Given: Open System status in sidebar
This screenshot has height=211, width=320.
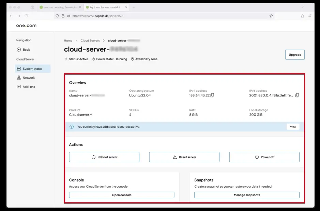Looking at the screenshot, I should [33, 69].
